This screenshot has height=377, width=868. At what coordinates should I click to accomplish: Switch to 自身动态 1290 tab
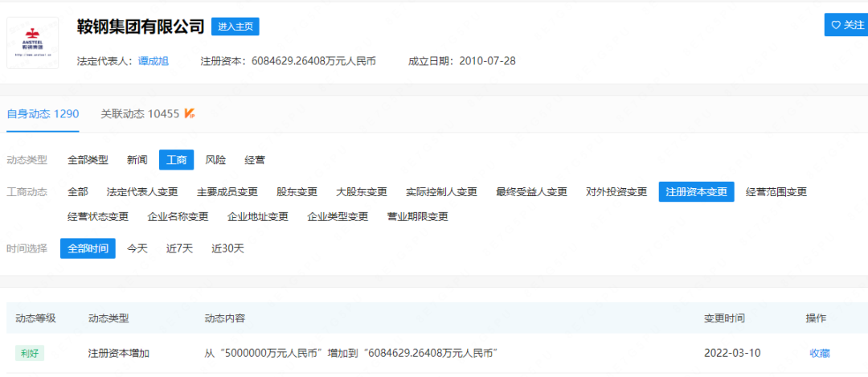point(43,113)
